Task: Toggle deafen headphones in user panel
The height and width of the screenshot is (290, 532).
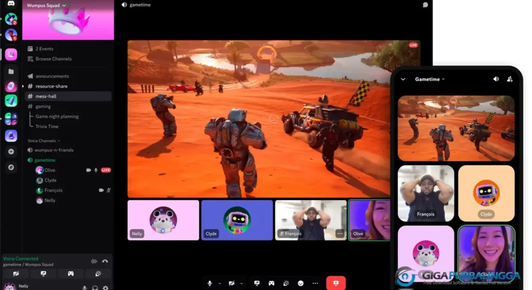Action: [95, 287]
